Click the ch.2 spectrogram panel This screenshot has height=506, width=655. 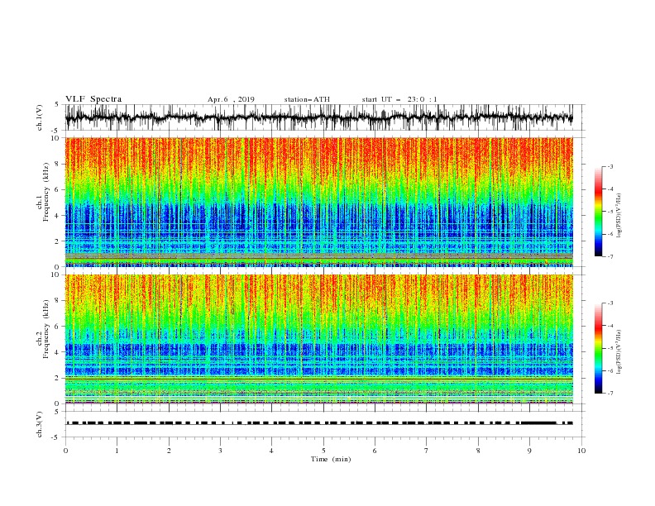click(x=319, y=339)
